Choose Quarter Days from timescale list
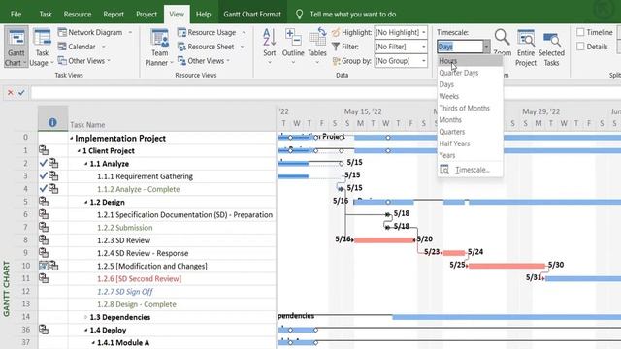This screenshot has width=621, height=349. coord(470,73)
